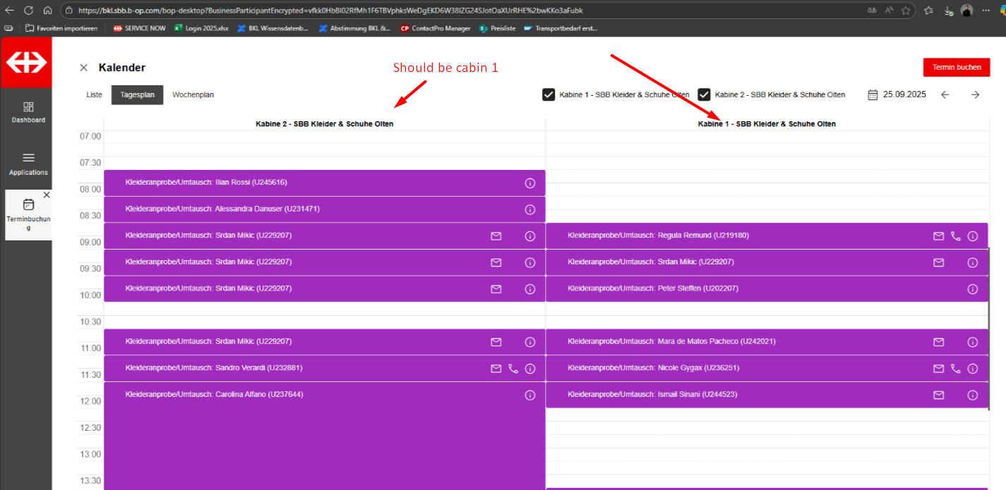
Task: Open the Dashboard in sidebar
Action: pos(28,112)
